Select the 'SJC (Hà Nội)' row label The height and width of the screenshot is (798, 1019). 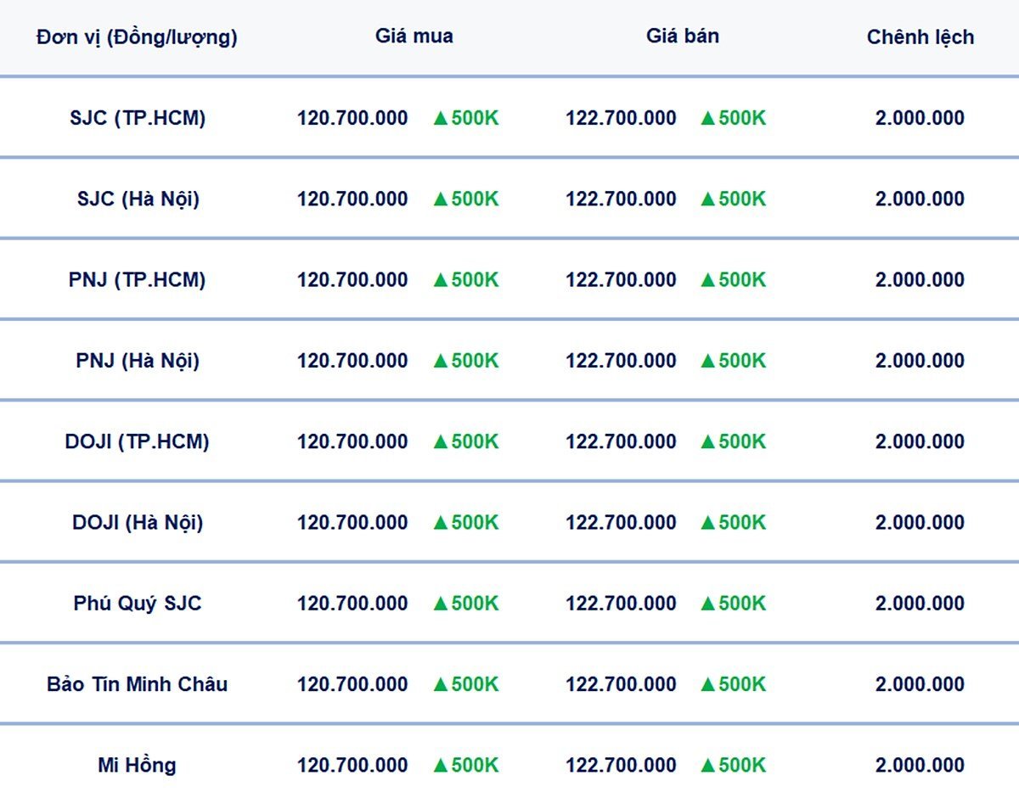(x=138, y=199)
